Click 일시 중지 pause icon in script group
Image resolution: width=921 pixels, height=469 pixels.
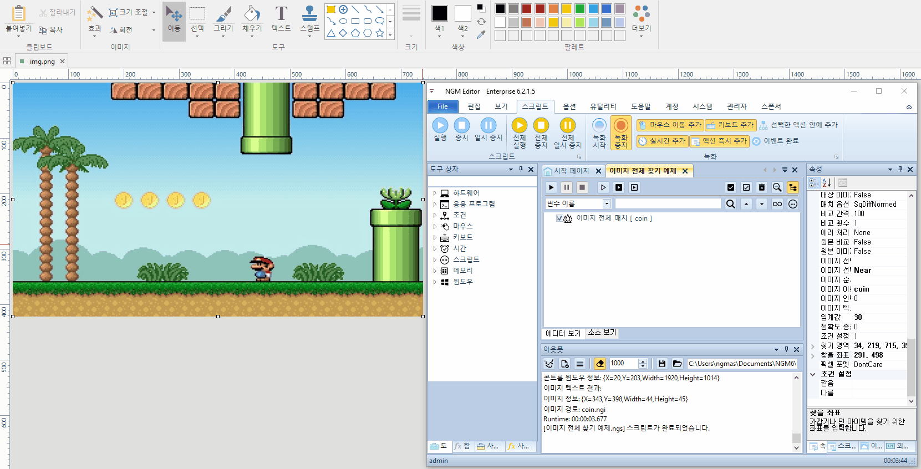(488, 130)
